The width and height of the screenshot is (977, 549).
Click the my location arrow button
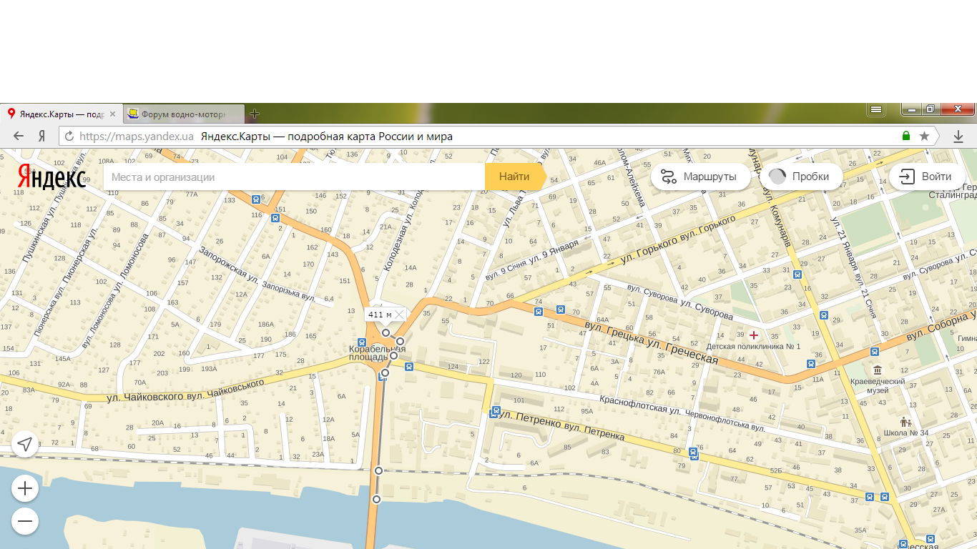pos(25,444)
